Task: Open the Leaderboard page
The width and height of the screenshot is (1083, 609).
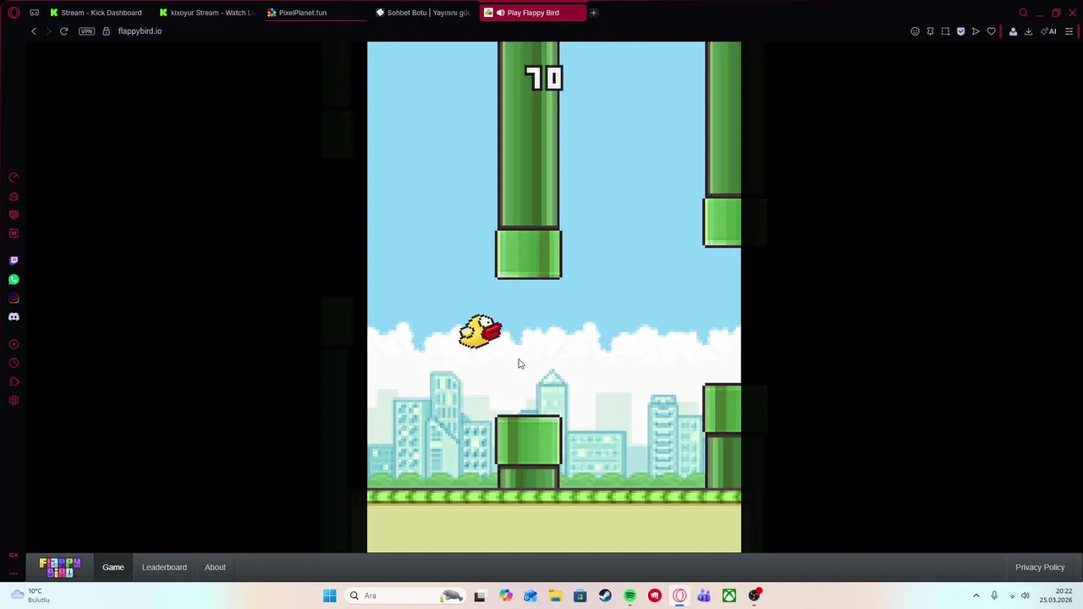Action: [164, 568]
